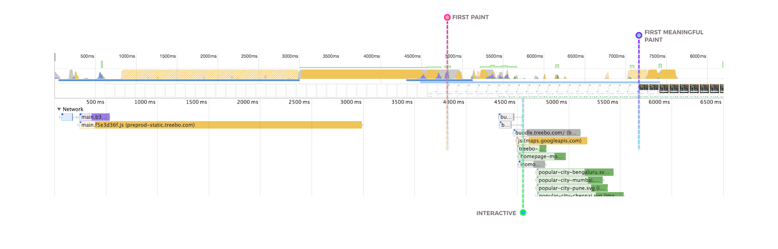Image resolution: width=778 pixels, height=249 pixels.
Task: Collapse the Network track disclosure triangle
Action: click(x=59, y=109)
